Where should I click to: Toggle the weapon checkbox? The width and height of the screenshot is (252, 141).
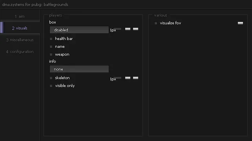coord(51,54)
